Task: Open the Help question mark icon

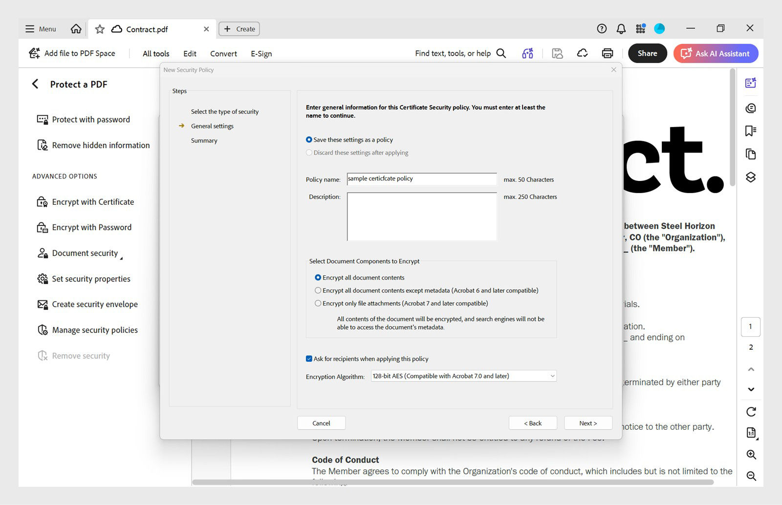Action: click(x=602, y=29)
